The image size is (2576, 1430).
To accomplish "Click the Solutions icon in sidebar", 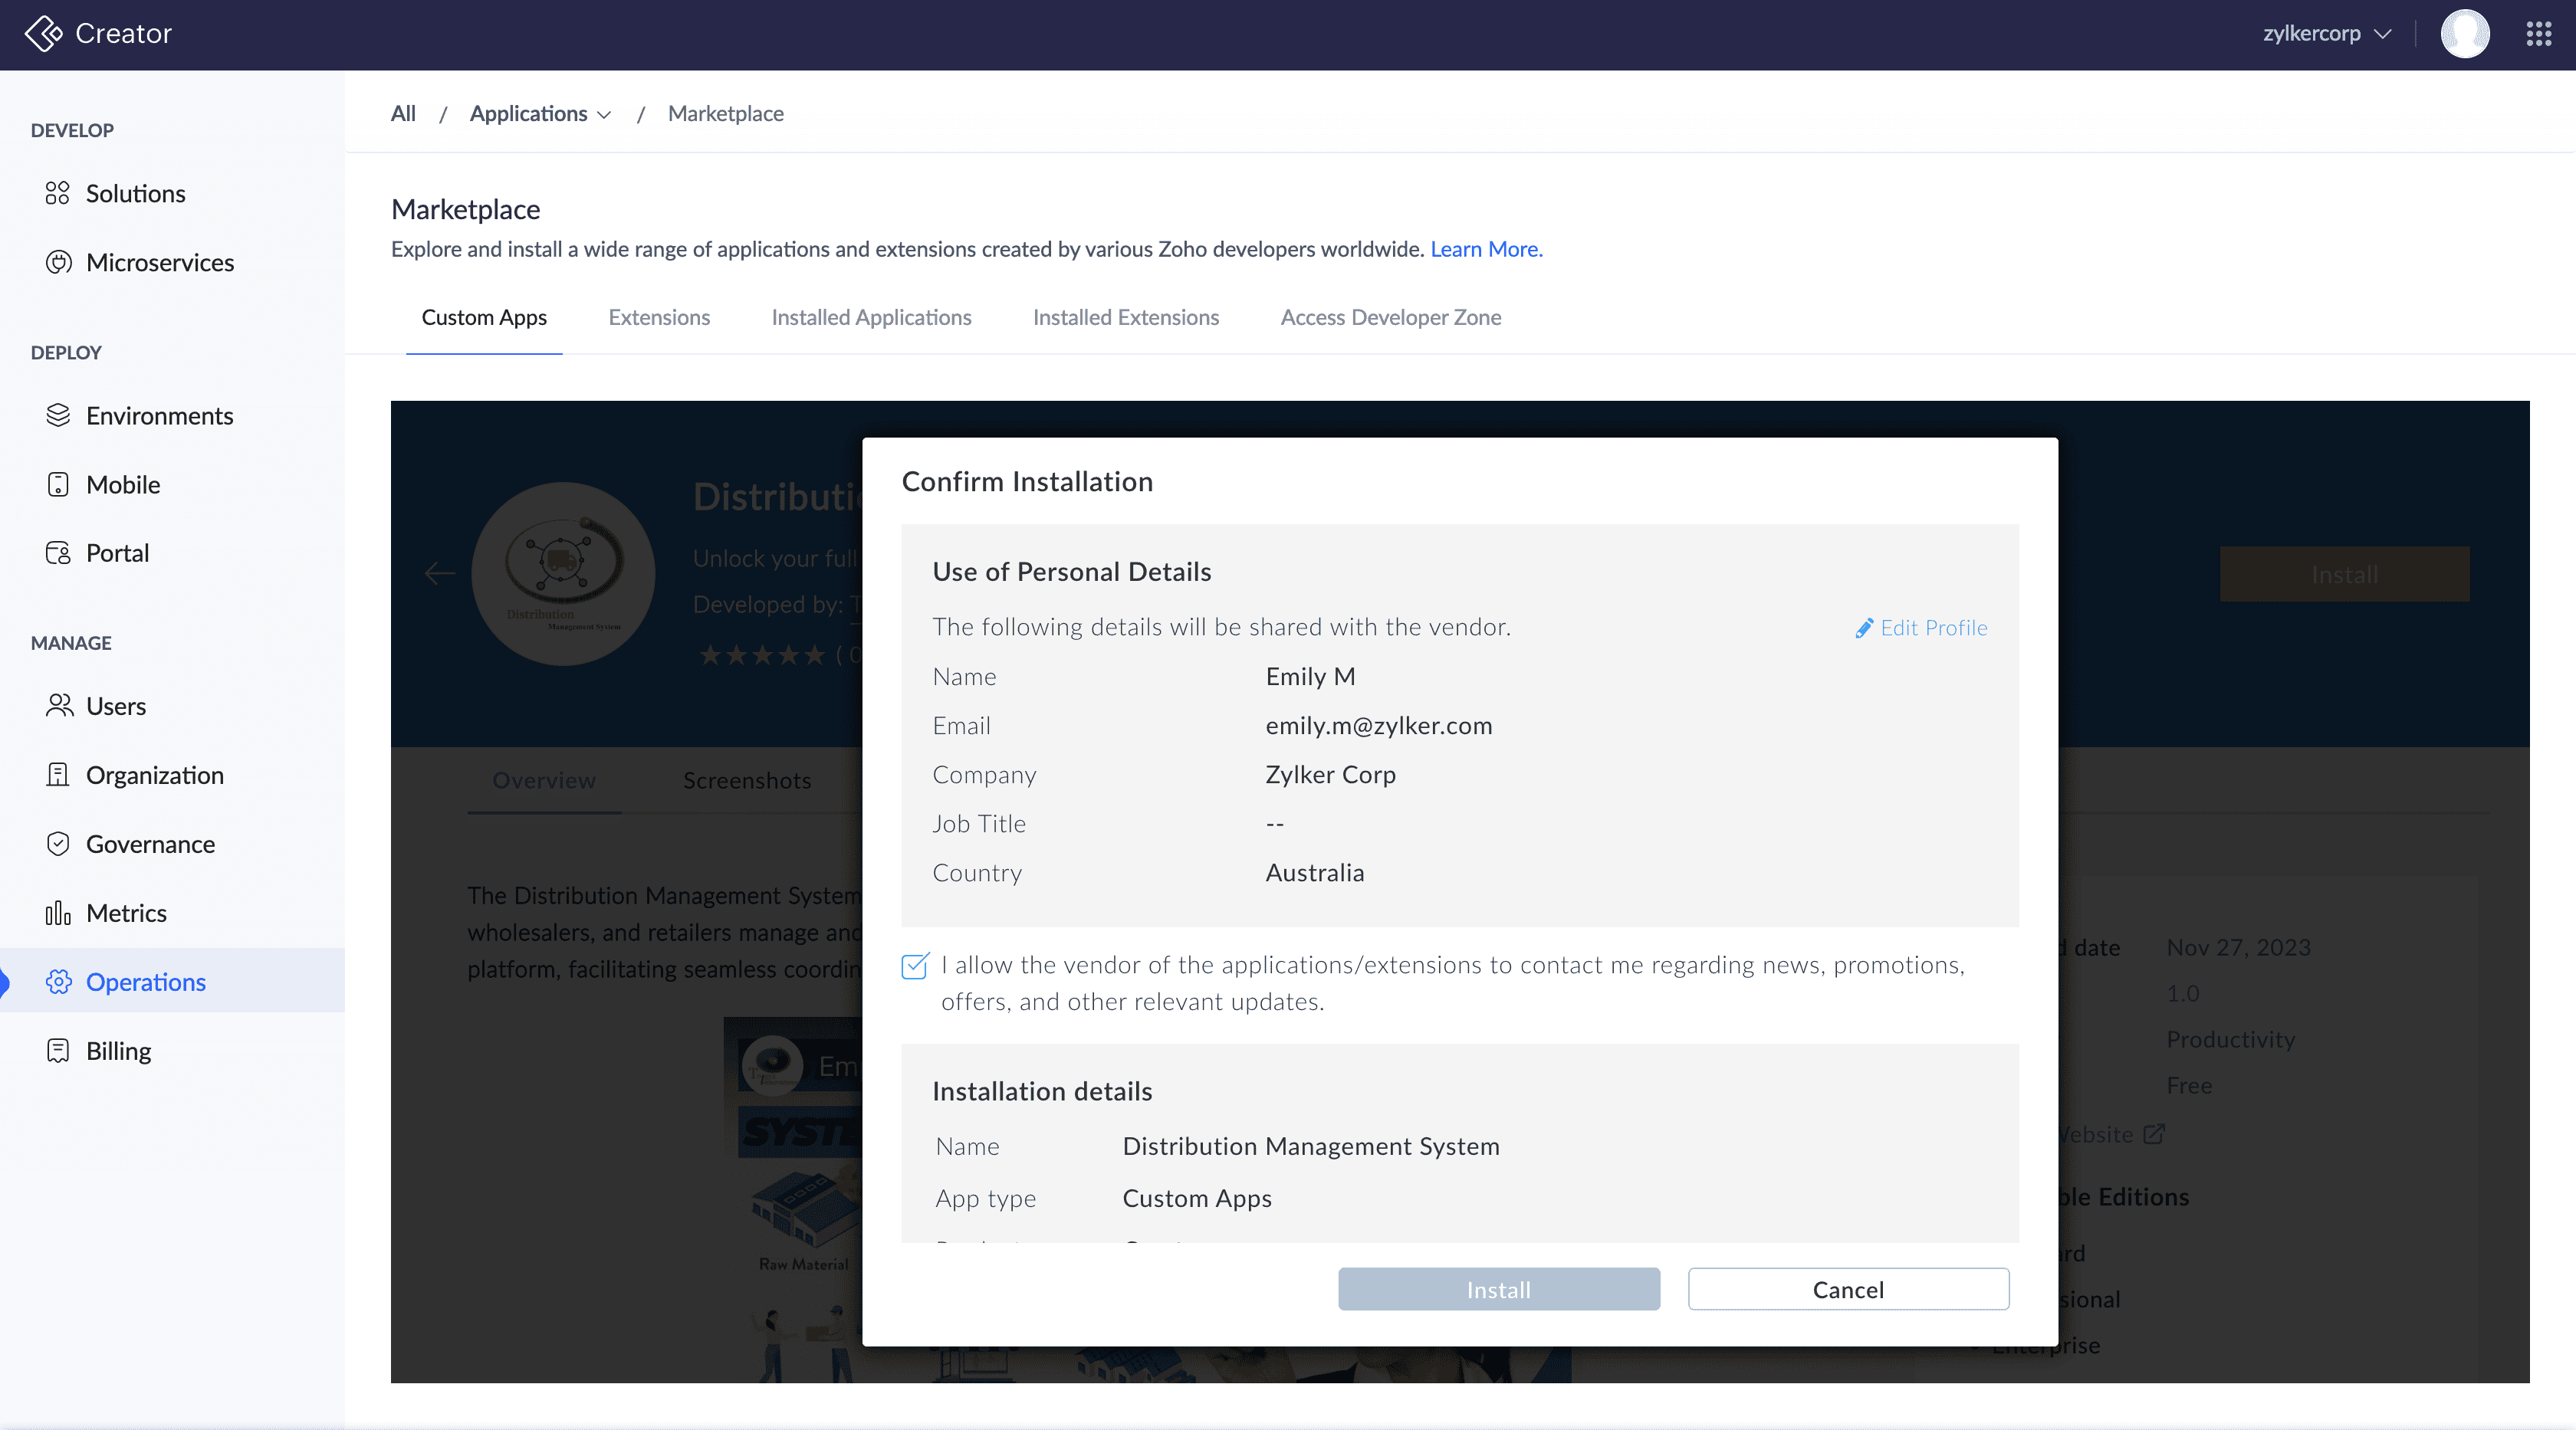I will click(58, 194).
